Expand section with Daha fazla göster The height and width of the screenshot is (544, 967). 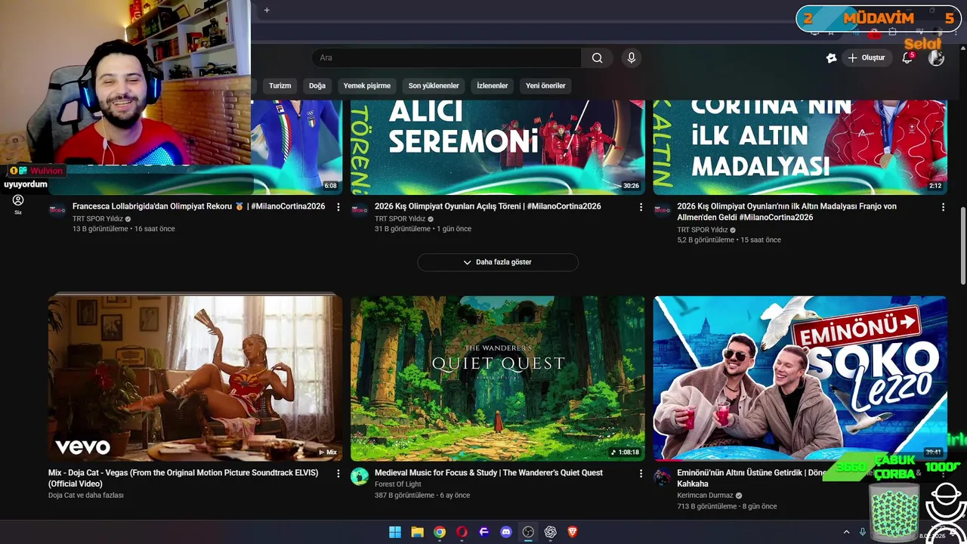click(x=498, y=262)
